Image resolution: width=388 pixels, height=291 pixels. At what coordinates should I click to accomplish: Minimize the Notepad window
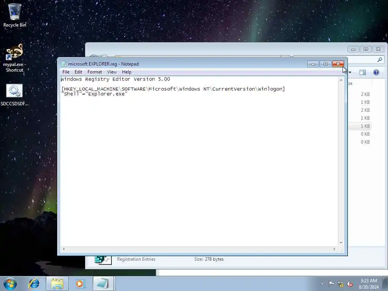313,64
